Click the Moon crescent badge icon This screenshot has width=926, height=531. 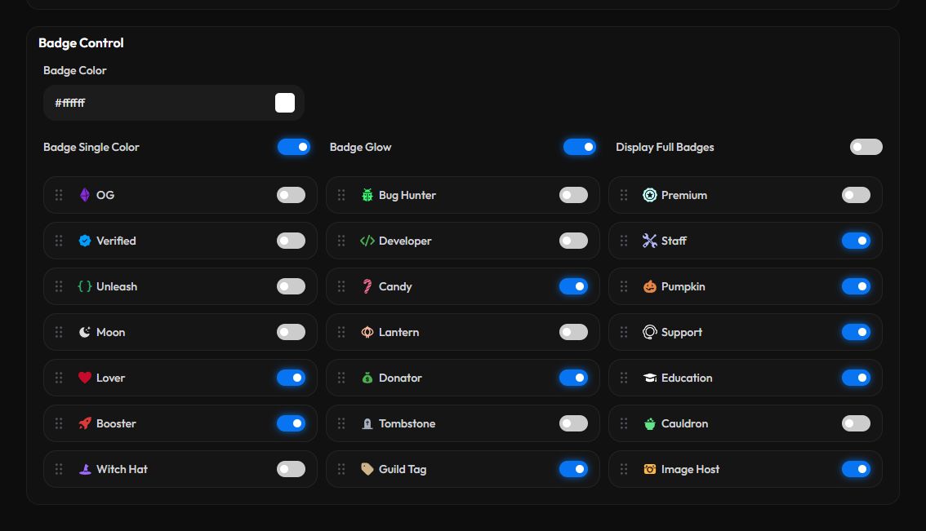coord(84,332)
